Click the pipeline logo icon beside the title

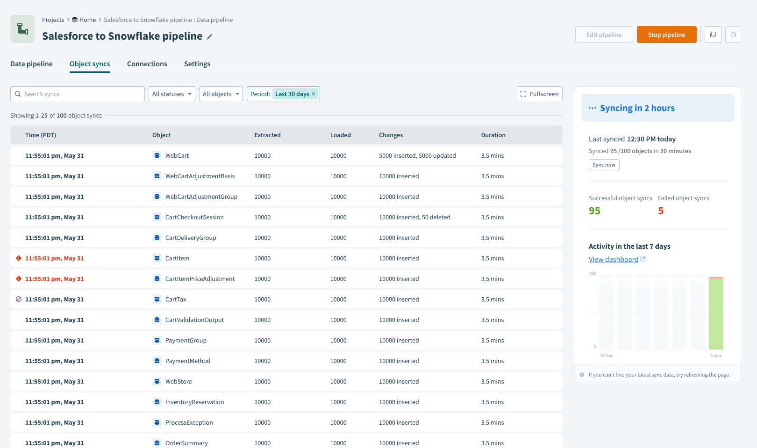click(22, 29)
